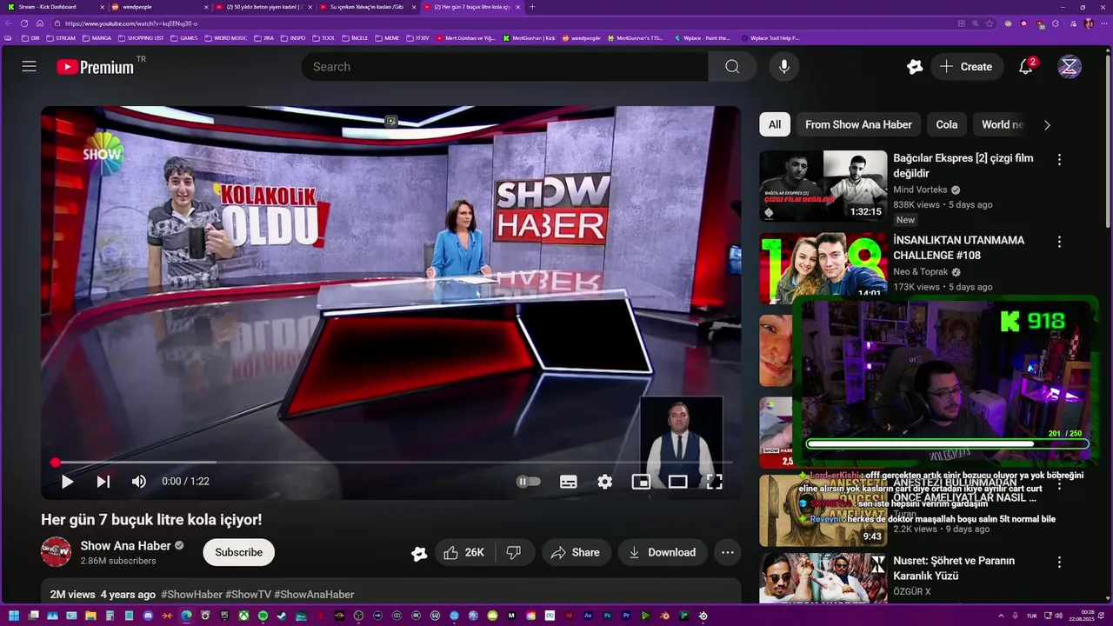Open the WEIRD MUSIC bookmarks folder

[226, 38]
